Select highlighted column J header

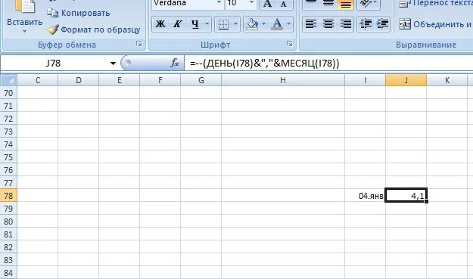point(406,80)
